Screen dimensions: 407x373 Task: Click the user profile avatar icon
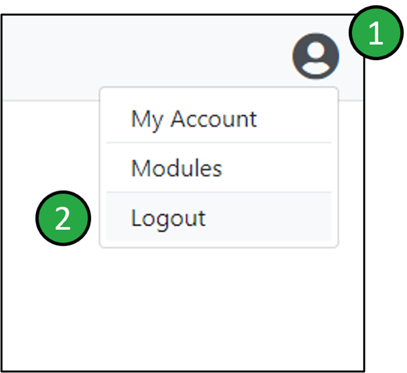click(315, 56)
